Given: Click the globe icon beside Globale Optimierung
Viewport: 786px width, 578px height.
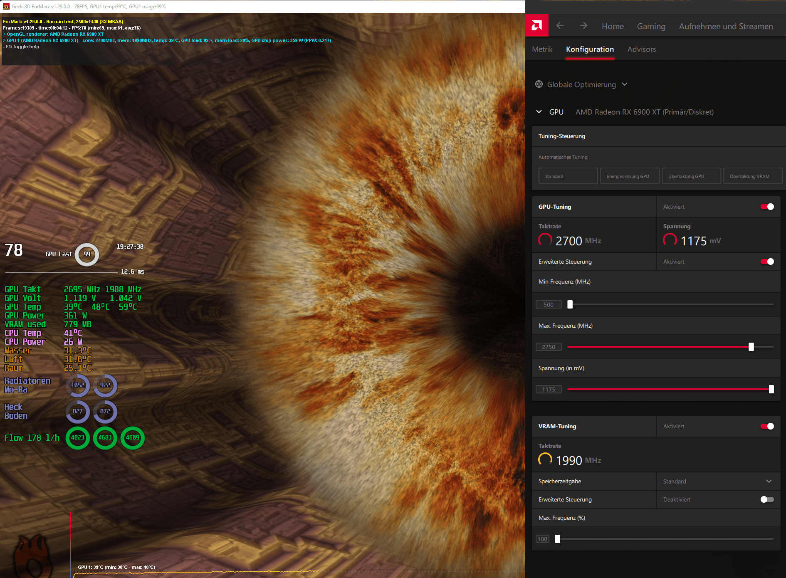Looking at the screenshot, I should click(539, 84).
